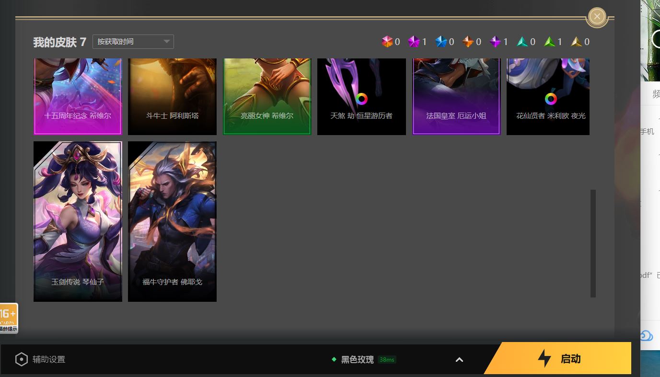Click the 16+ age rating badge

pos(9,318)
